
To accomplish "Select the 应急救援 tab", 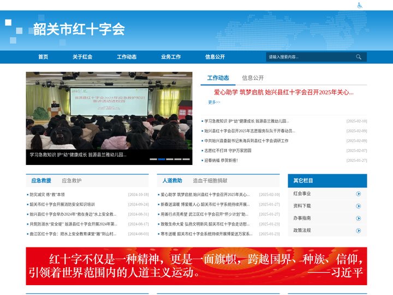I will coord(41,181).
